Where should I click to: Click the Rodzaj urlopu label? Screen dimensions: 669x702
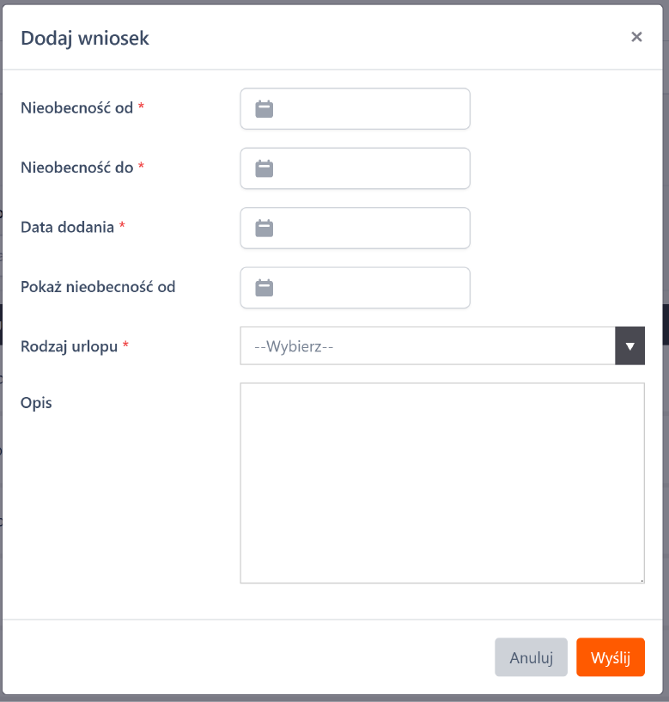(70, 346)
